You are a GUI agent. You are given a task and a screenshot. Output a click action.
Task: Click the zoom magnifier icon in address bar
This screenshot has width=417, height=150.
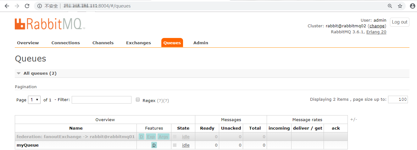pyautogui.click(x=390, y=6)
